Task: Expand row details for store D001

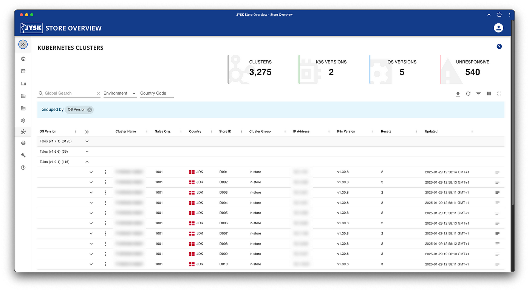Action: point(91,172)
